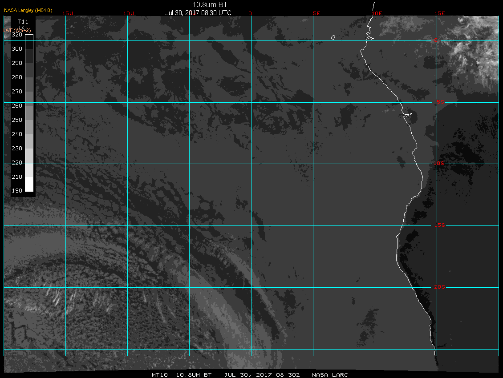Screen dimensions: 503x378
Task: Click the "15E" longitude label
Action: click(439, 13)
